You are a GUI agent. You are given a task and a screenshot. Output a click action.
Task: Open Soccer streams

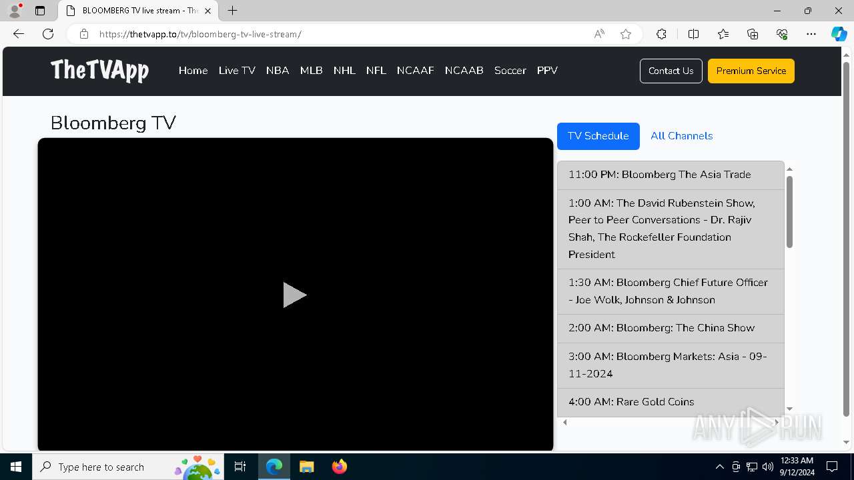[510, 71]
